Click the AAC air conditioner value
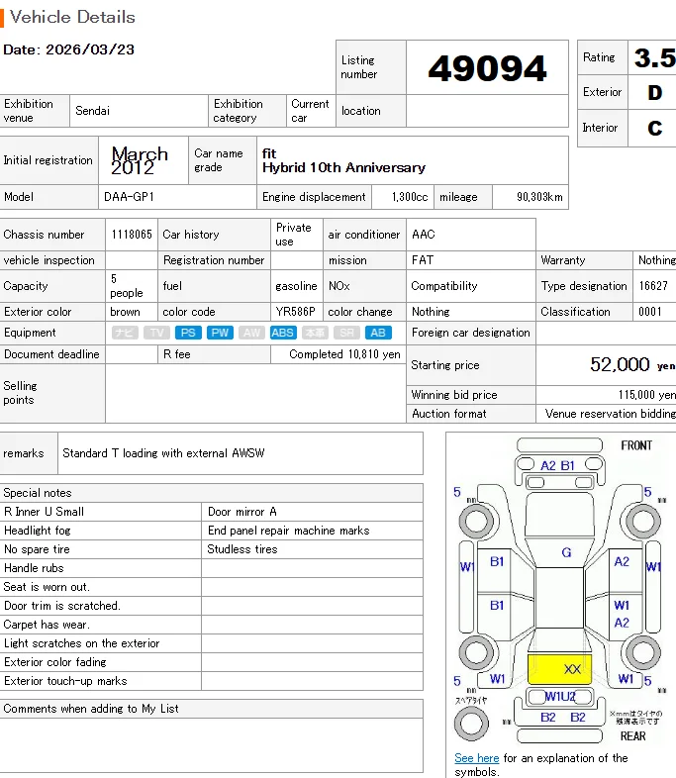 (x=423, y=235)
